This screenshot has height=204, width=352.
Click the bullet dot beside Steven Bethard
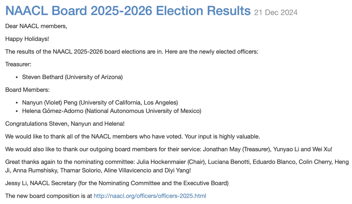pyautogui.click(x=17, y=77)
